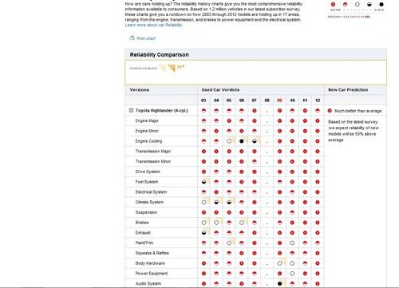This screenshot has height=288, width=399.
Task: Collapse the Toyota Highlander (4-cyl.) section
Action: [x=131, y=110]
